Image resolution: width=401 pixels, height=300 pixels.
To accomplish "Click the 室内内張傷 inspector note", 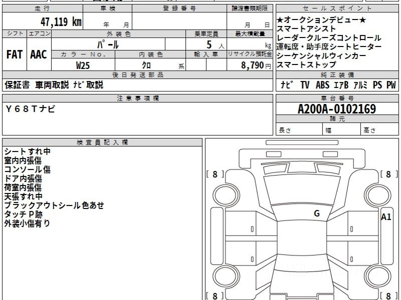I will point(23,161).
